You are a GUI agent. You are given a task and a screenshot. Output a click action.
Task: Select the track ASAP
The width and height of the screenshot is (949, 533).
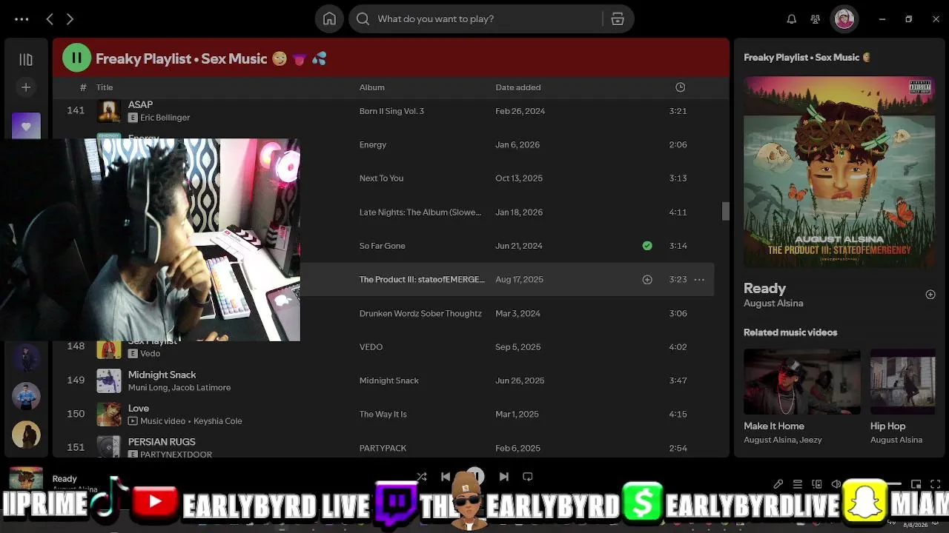[141, 104]
